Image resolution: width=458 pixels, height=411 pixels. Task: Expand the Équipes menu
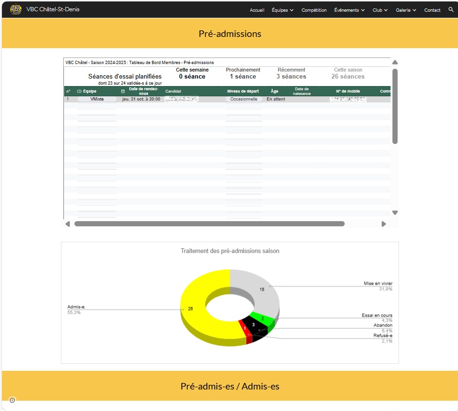282,10
